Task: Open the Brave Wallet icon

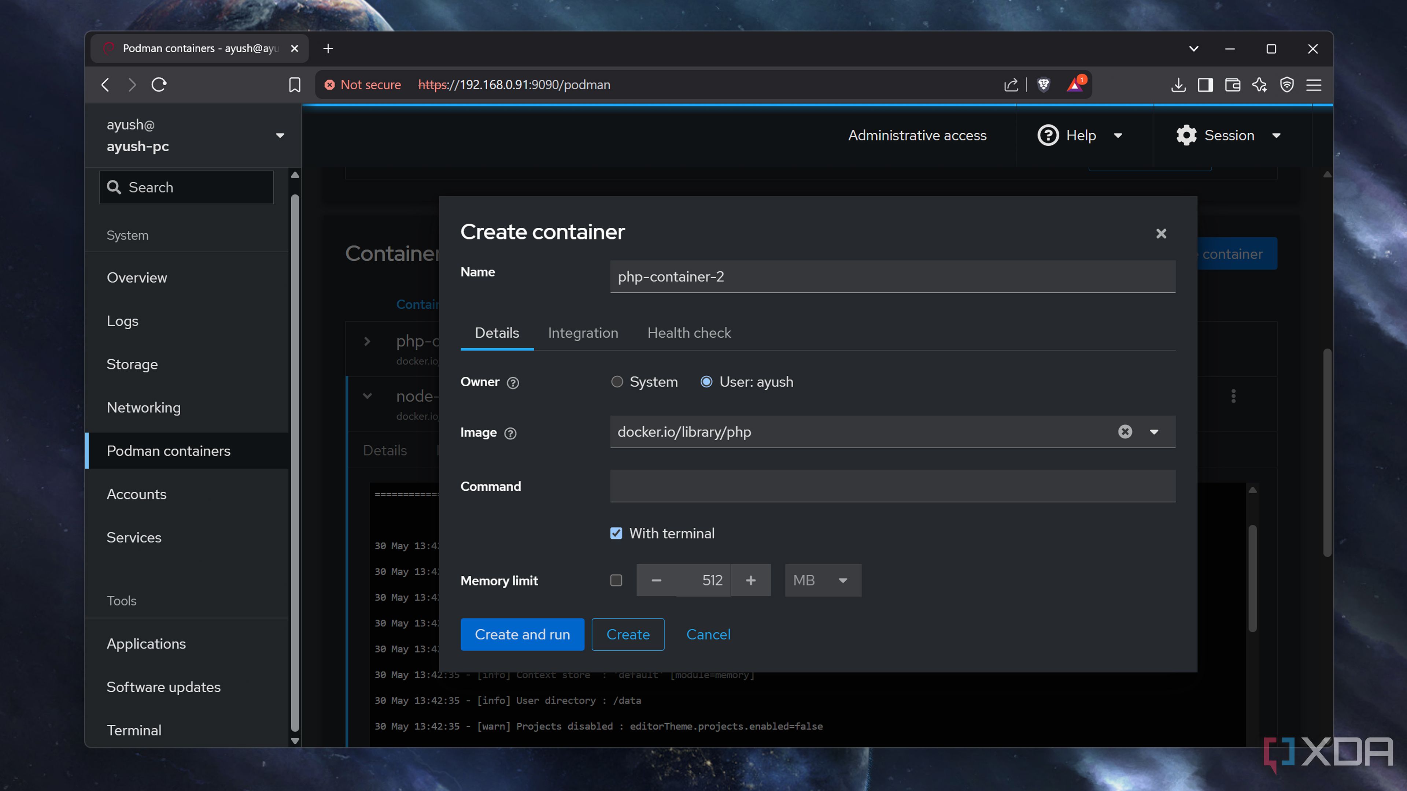Action: click(x=1233, y=85)
